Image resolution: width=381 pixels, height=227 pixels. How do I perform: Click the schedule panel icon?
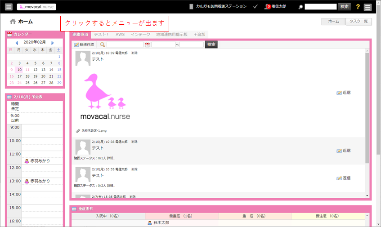pyautogui.click(x=9, y=97)
